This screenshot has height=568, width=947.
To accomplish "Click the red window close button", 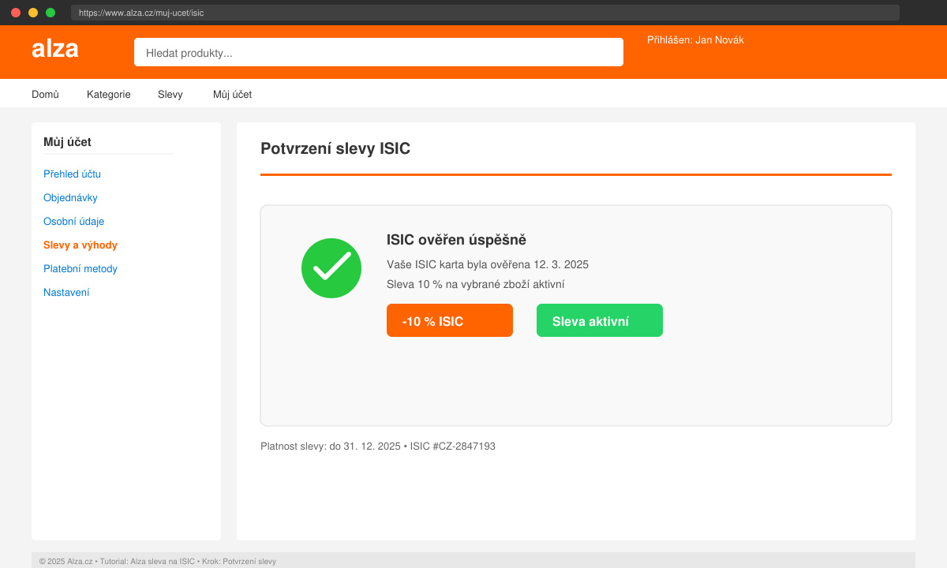I will point(16,13).
